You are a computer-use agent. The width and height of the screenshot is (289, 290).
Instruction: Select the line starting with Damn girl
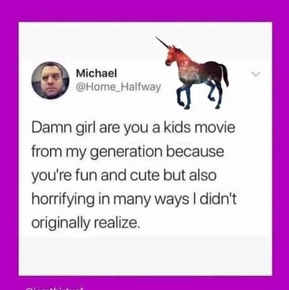133,128
